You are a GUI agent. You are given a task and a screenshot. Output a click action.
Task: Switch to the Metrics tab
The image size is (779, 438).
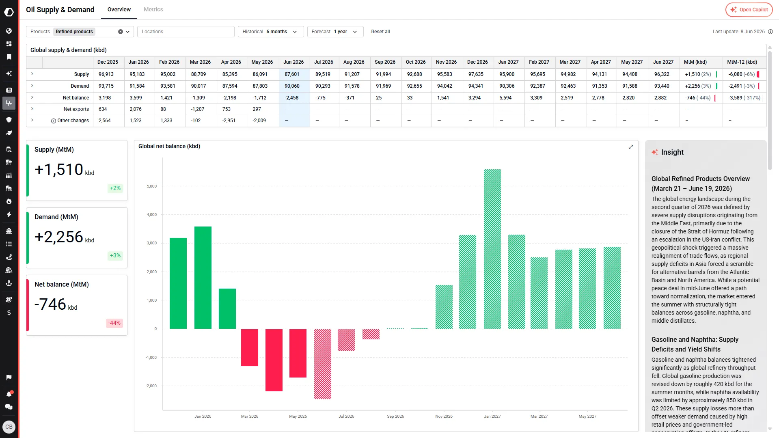point(153,9)
